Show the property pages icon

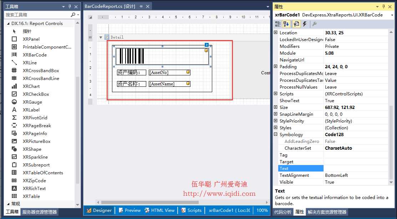(x=296, y=24)
